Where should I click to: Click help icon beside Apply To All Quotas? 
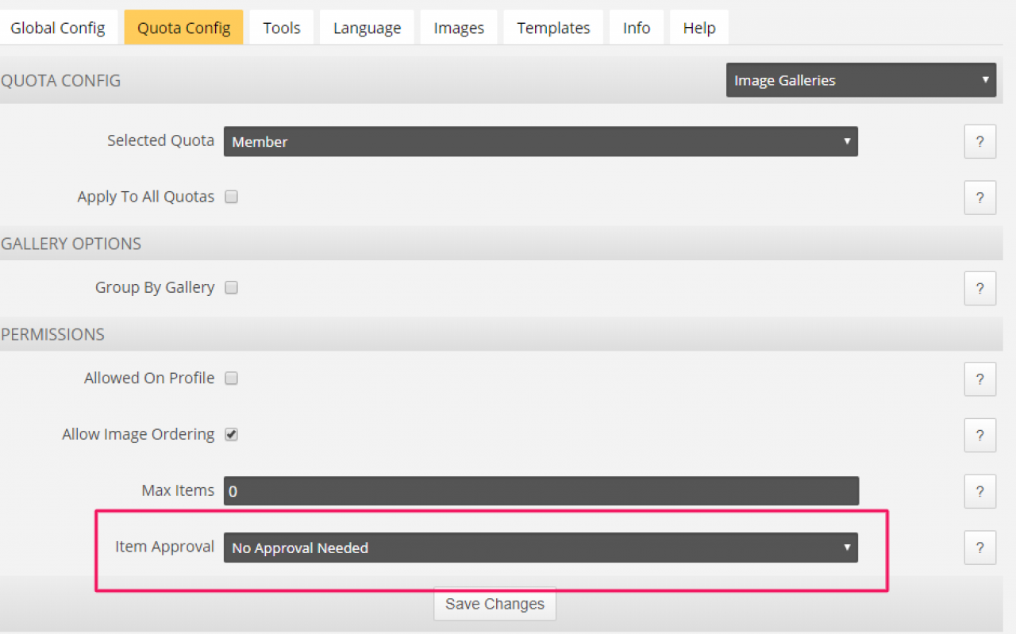pyautogui.click(x=979, y=198)
